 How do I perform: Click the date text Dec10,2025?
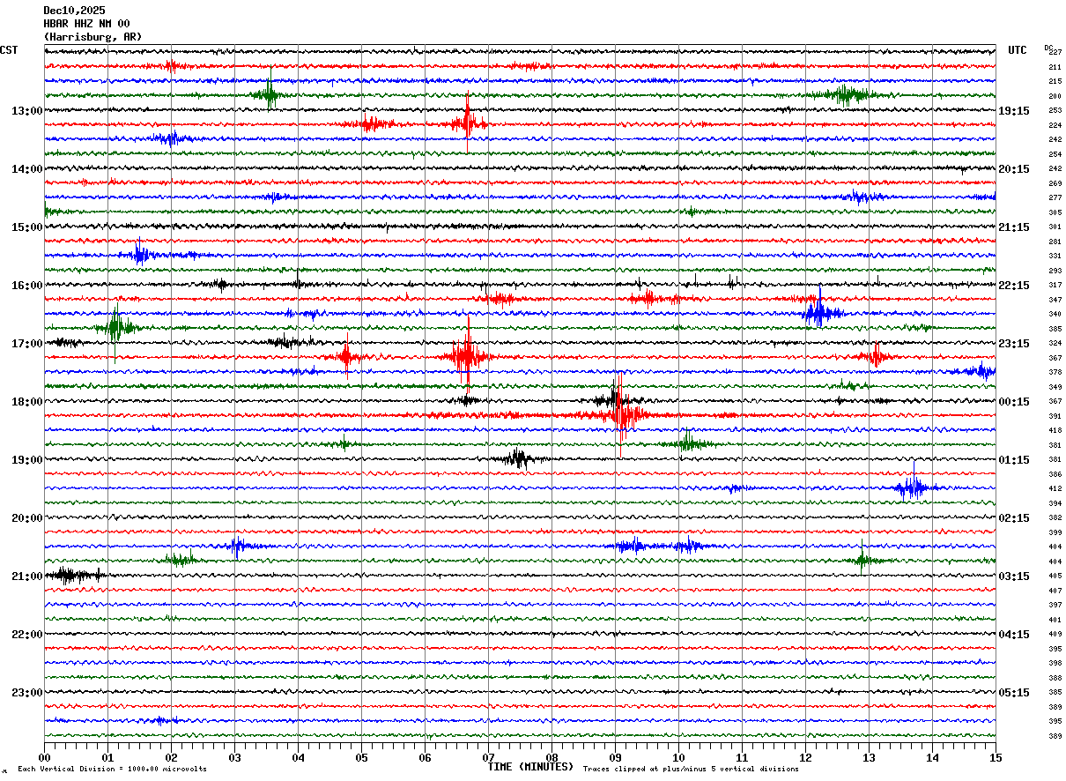pos(74,11)
